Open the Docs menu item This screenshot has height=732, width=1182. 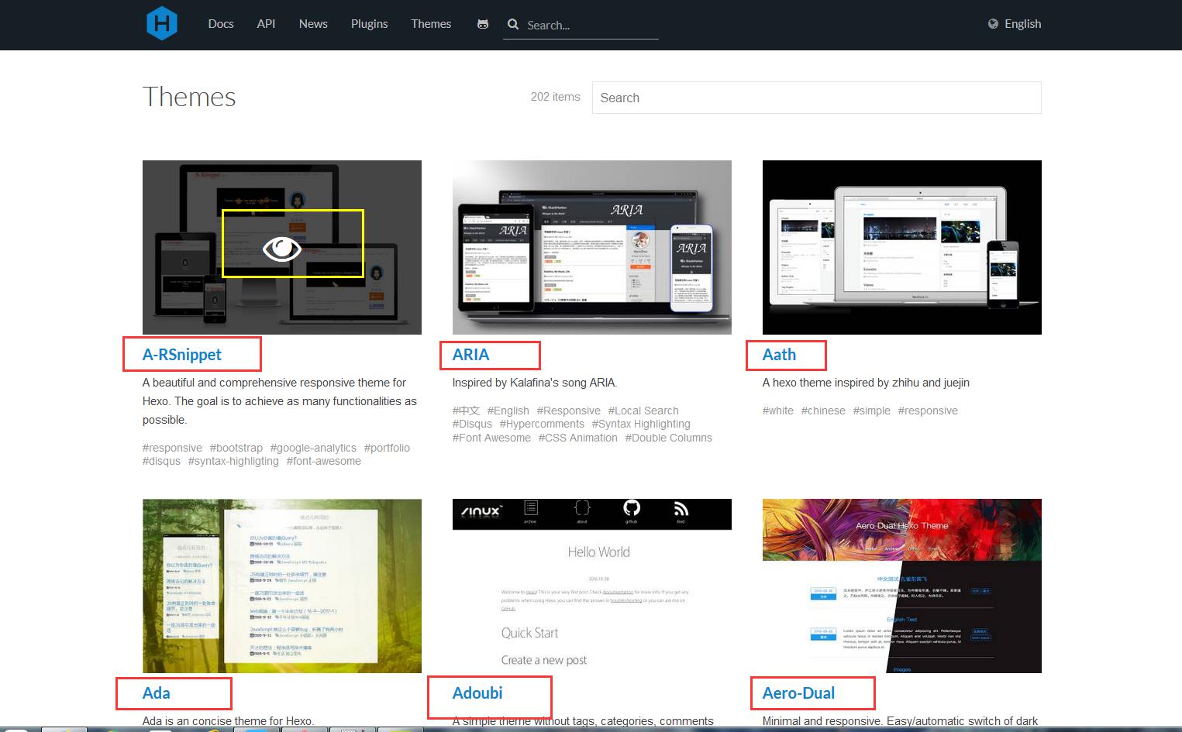click(221, 24)
